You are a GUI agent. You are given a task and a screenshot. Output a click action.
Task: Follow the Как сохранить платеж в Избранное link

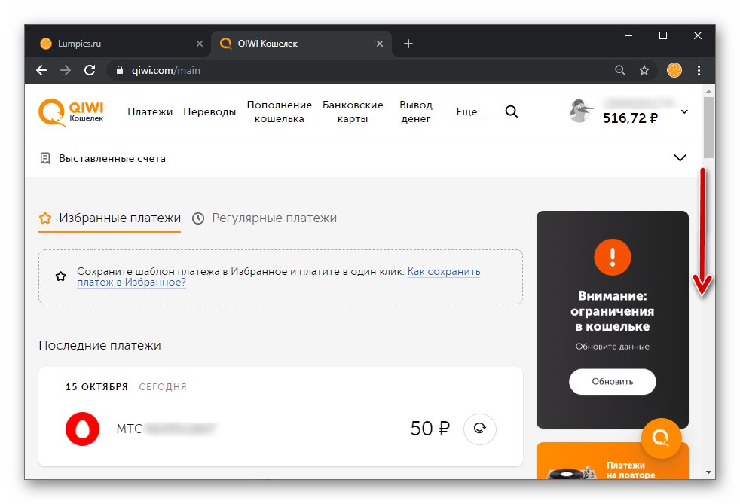coord(443,271)
